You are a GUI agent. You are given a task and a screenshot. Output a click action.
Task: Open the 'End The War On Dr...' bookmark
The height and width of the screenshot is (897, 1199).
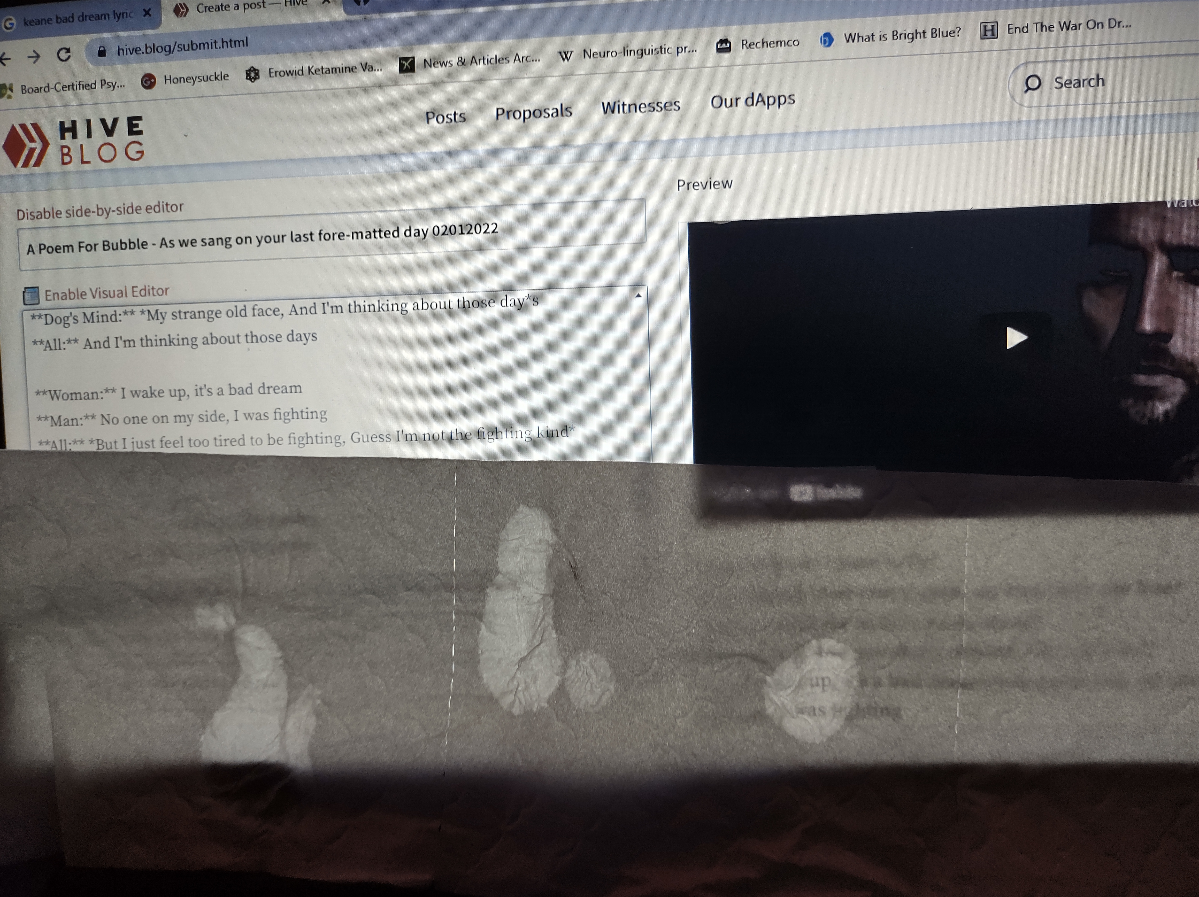point(1056,27)
